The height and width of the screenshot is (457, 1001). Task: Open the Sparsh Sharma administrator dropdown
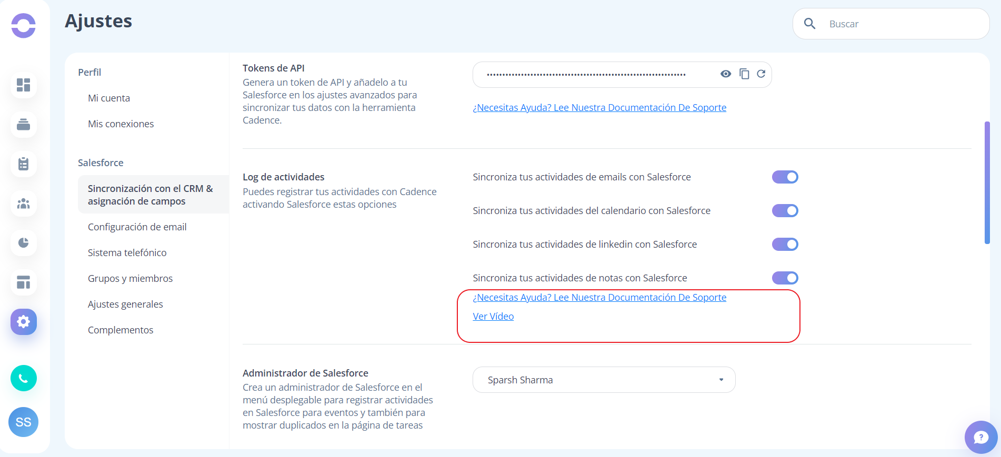tap(604, 380)
